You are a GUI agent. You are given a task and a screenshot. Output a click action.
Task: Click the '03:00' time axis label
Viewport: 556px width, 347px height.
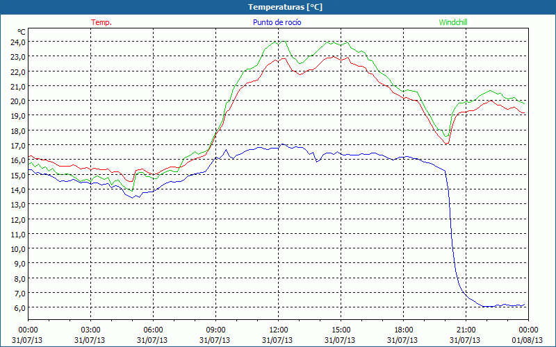click(90, 330)
